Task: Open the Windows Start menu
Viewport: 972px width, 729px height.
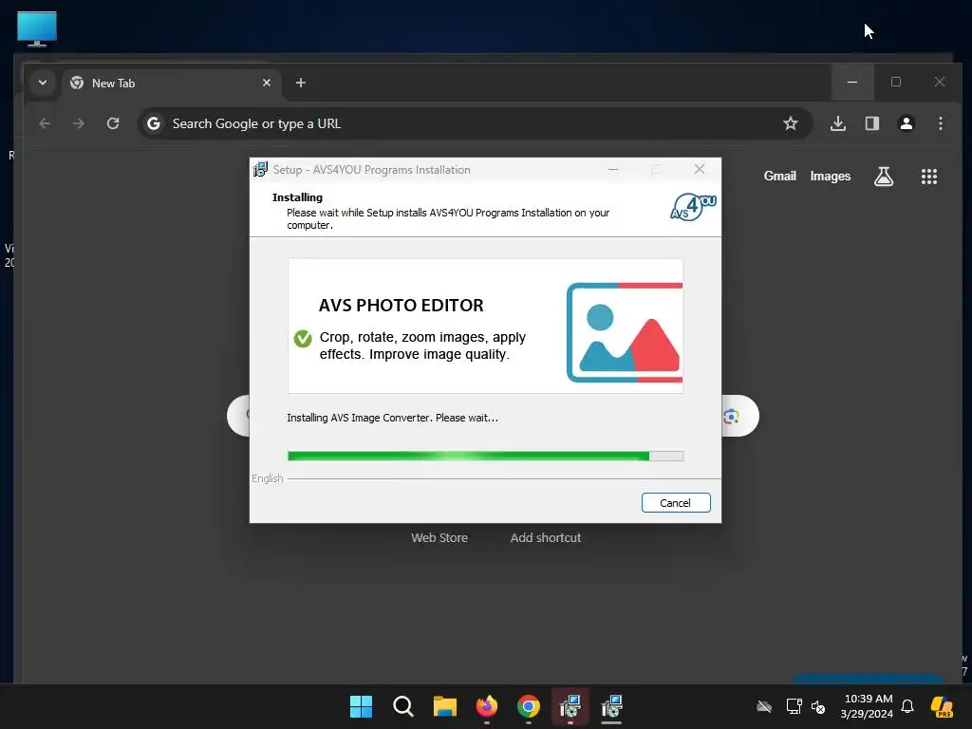Action: tap(361, 706)
